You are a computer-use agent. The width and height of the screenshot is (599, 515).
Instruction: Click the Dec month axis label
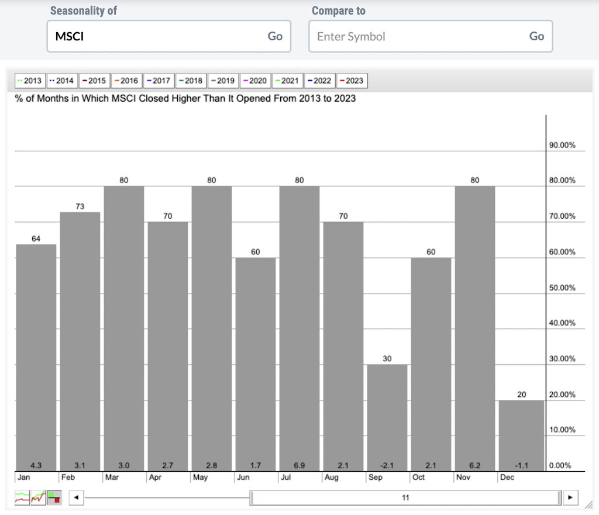click(x=507, y=477)
